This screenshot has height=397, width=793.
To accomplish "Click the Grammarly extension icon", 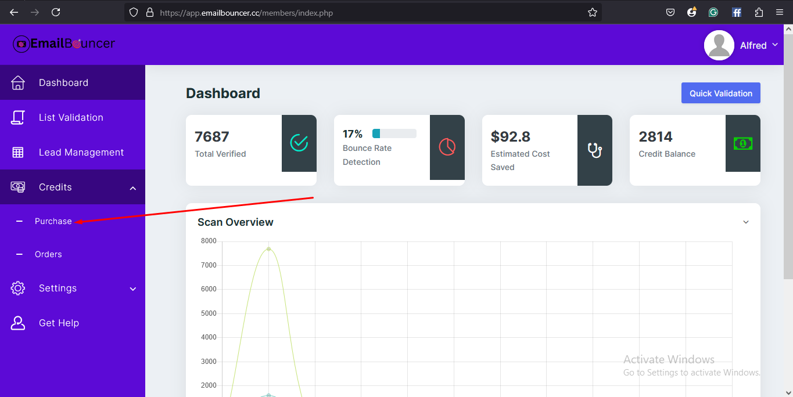I will coord(713,12).
